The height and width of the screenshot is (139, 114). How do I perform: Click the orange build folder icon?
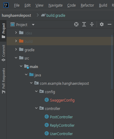point(21,41)
